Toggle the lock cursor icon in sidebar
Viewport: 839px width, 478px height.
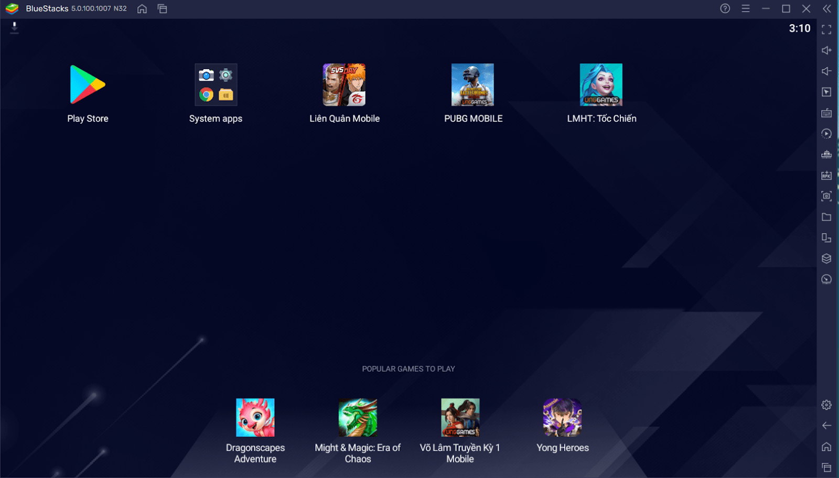pos(826,92)
